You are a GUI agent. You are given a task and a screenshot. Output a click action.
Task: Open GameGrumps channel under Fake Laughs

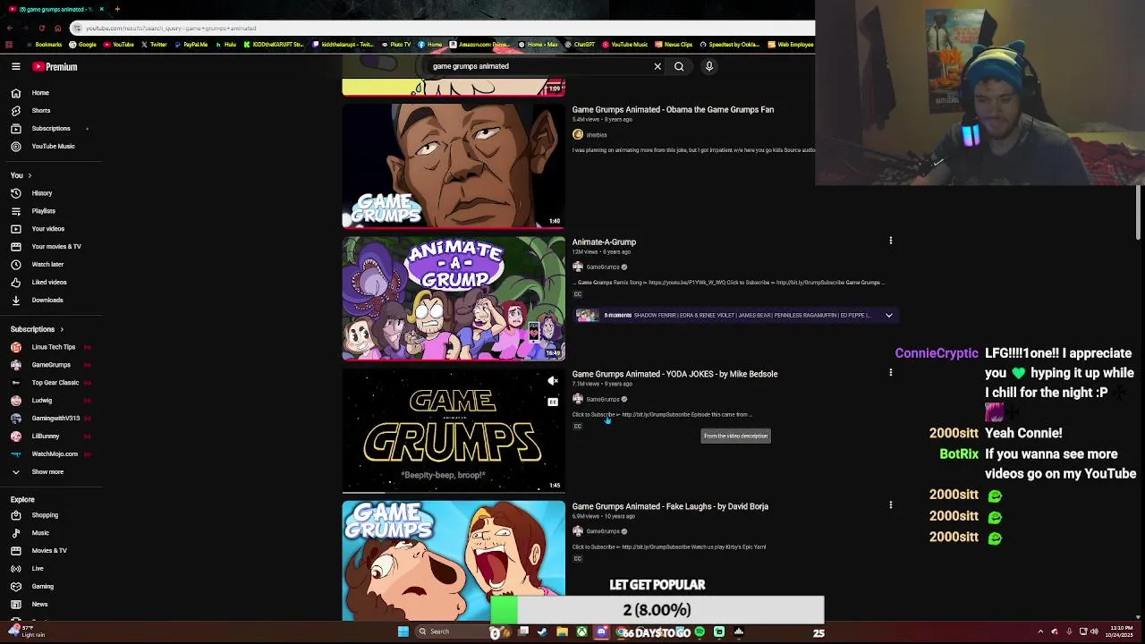(603, 532)
